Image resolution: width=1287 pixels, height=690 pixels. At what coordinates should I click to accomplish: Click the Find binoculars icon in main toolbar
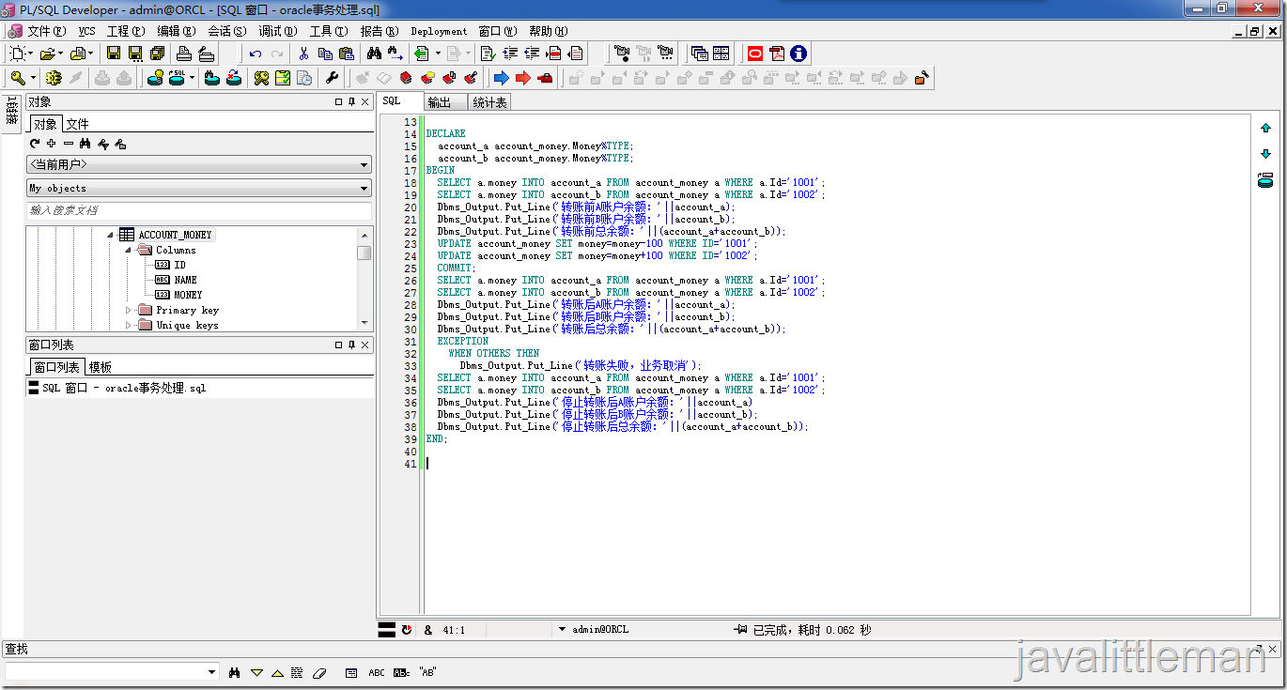pos(374,54)
